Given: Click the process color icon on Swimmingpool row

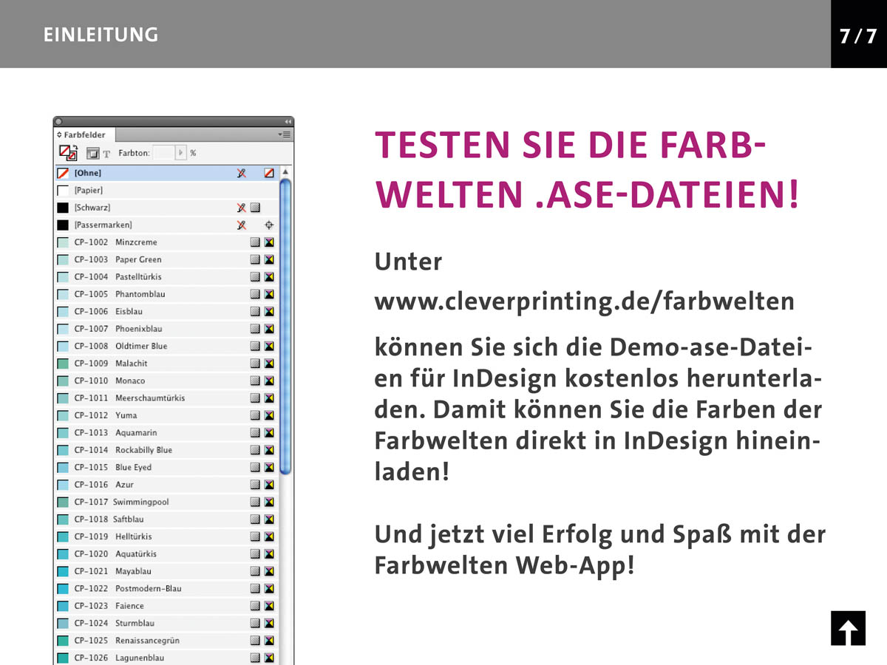Looking at the screenshot, I should (255, 502).
